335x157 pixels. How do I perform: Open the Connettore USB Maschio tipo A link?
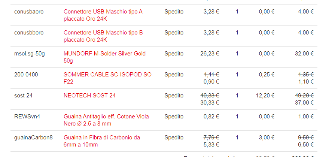click(103, 12)
